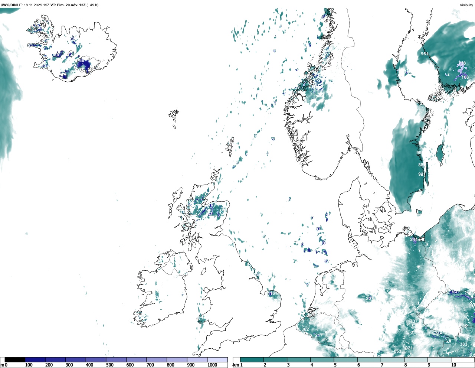The height and width of the screenshot is (368, 475).
Task: Click the (+45 h) forecast offset
Action: click(92, 5)
